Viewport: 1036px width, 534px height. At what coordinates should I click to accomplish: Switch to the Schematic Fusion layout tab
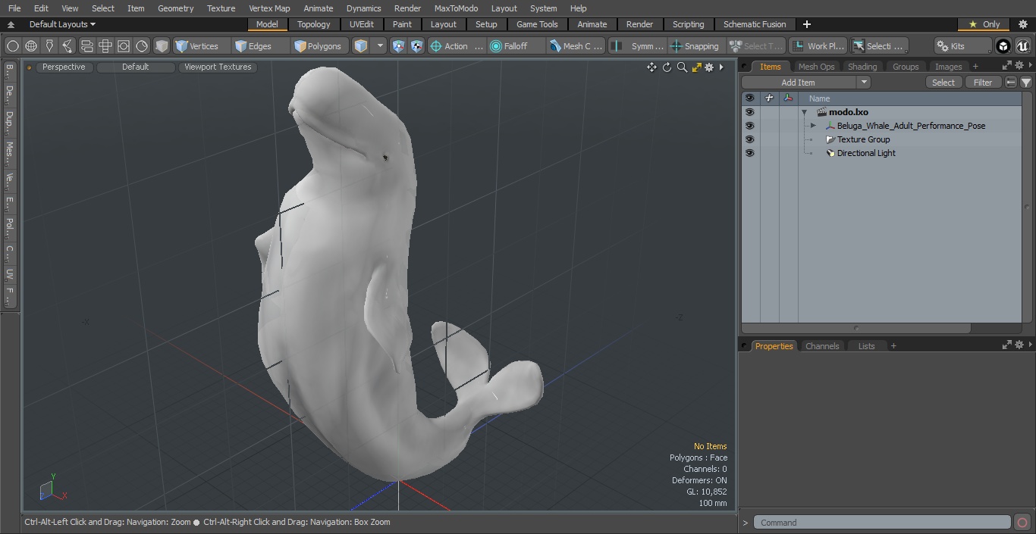click(x=755, y=24)
